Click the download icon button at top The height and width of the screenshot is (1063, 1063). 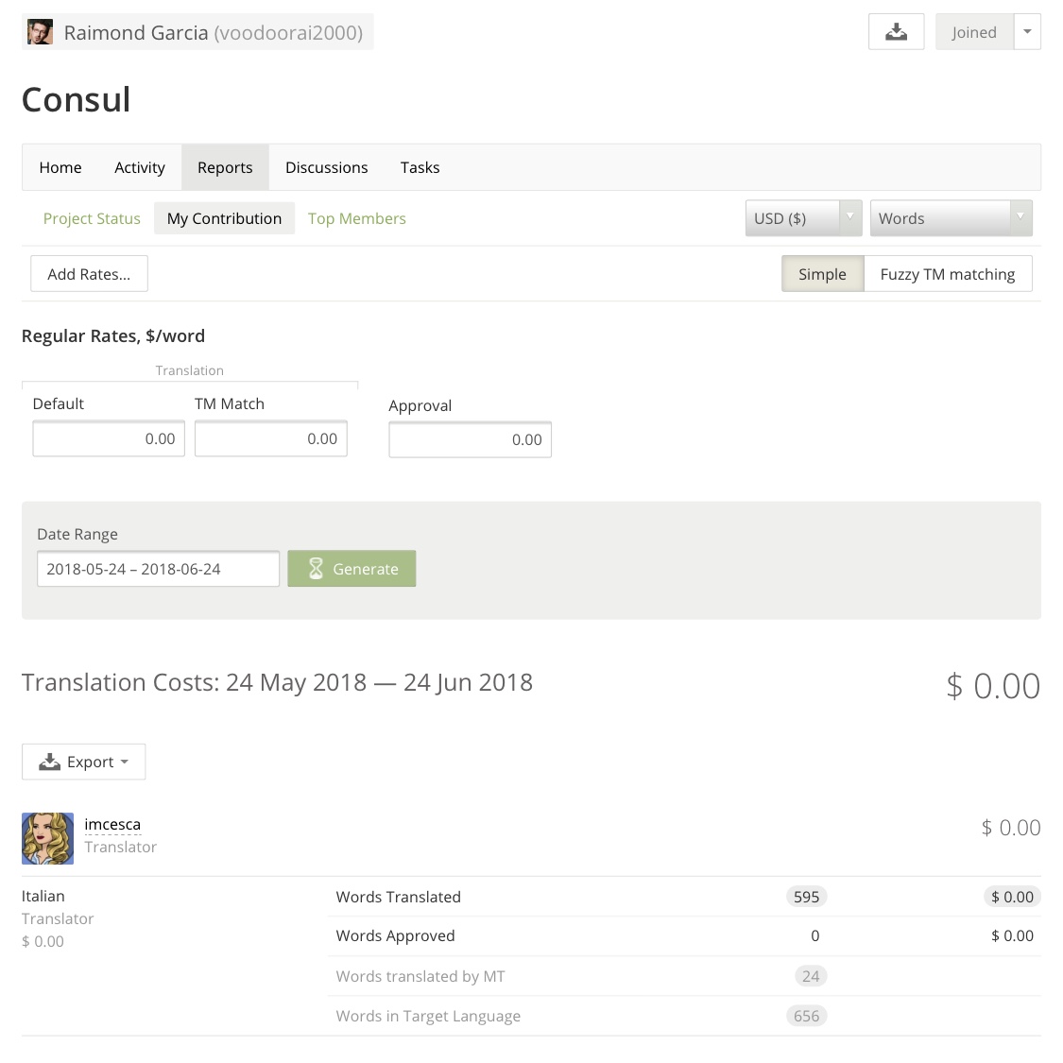pyautogui.click(x=896, y=32)
